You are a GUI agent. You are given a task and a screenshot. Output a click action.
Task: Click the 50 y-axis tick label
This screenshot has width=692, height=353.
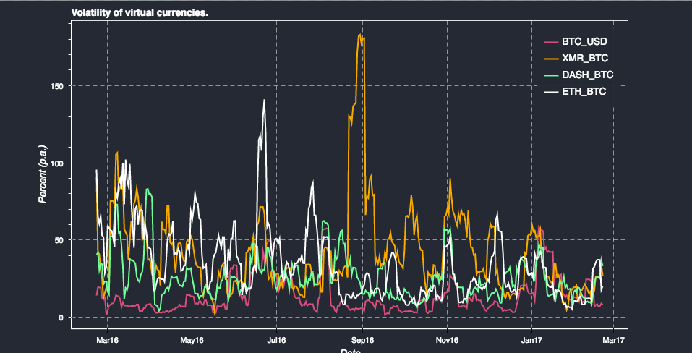(61, 240)
